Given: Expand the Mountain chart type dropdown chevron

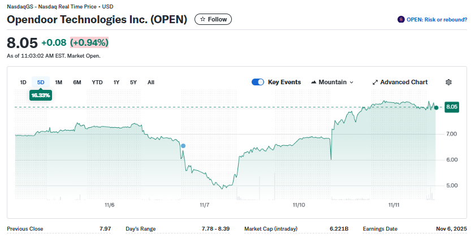Looking at the screenshot, I should point(352,82).
